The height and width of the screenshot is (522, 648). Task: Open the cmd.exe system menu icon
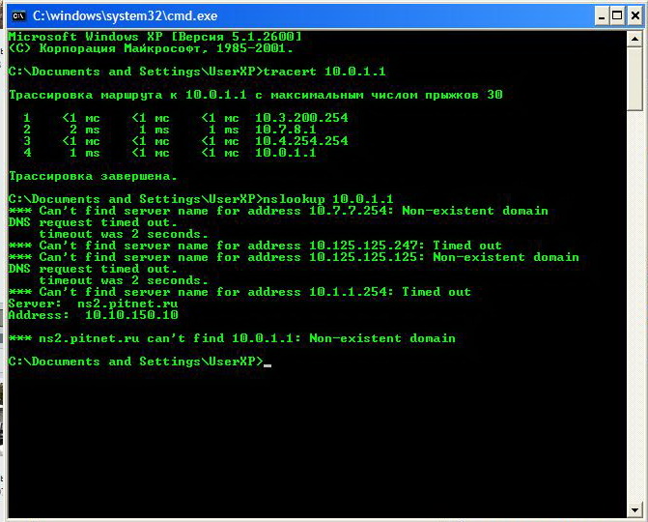(x=17, y=15)
